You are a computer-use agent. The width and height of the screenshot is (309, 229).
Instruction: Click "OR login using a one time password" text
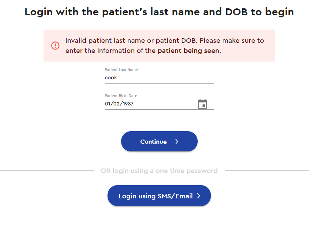(159, 171)
